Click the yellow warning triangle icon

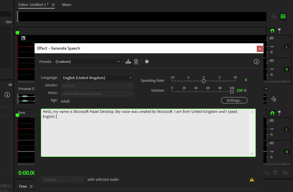[x=252, y=179]
